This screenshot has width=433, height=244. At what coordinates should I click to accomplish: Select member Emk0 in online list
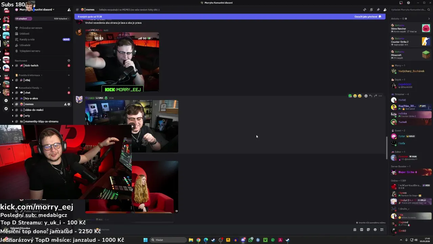(x=411, y=231)
